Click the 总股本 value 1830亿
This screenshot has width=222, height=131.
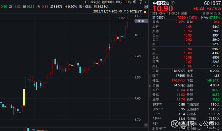pos(214,114)
